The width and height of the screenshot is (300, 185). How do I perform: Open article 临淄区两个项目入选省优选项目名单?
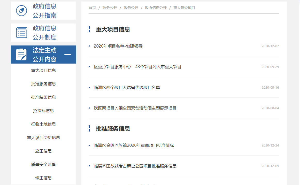127,88
